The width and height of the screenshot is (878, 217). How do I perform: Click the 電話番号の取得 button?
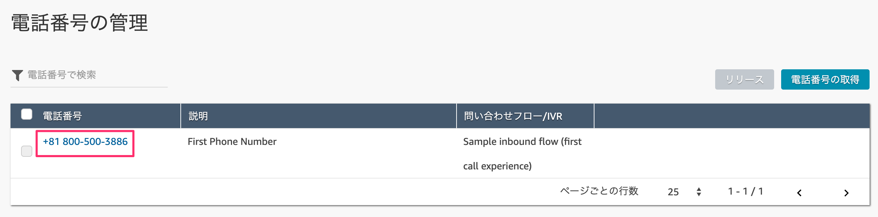coord(825,79)
